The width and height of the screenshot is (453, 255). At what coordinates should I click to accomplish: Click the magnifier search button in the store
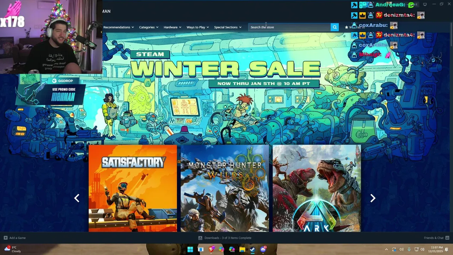(334, 27)
